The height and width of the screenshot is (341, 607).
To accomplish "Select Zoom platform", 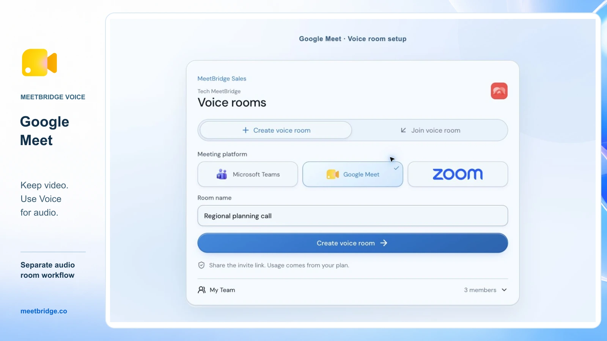I will click(x=458, y=174).
